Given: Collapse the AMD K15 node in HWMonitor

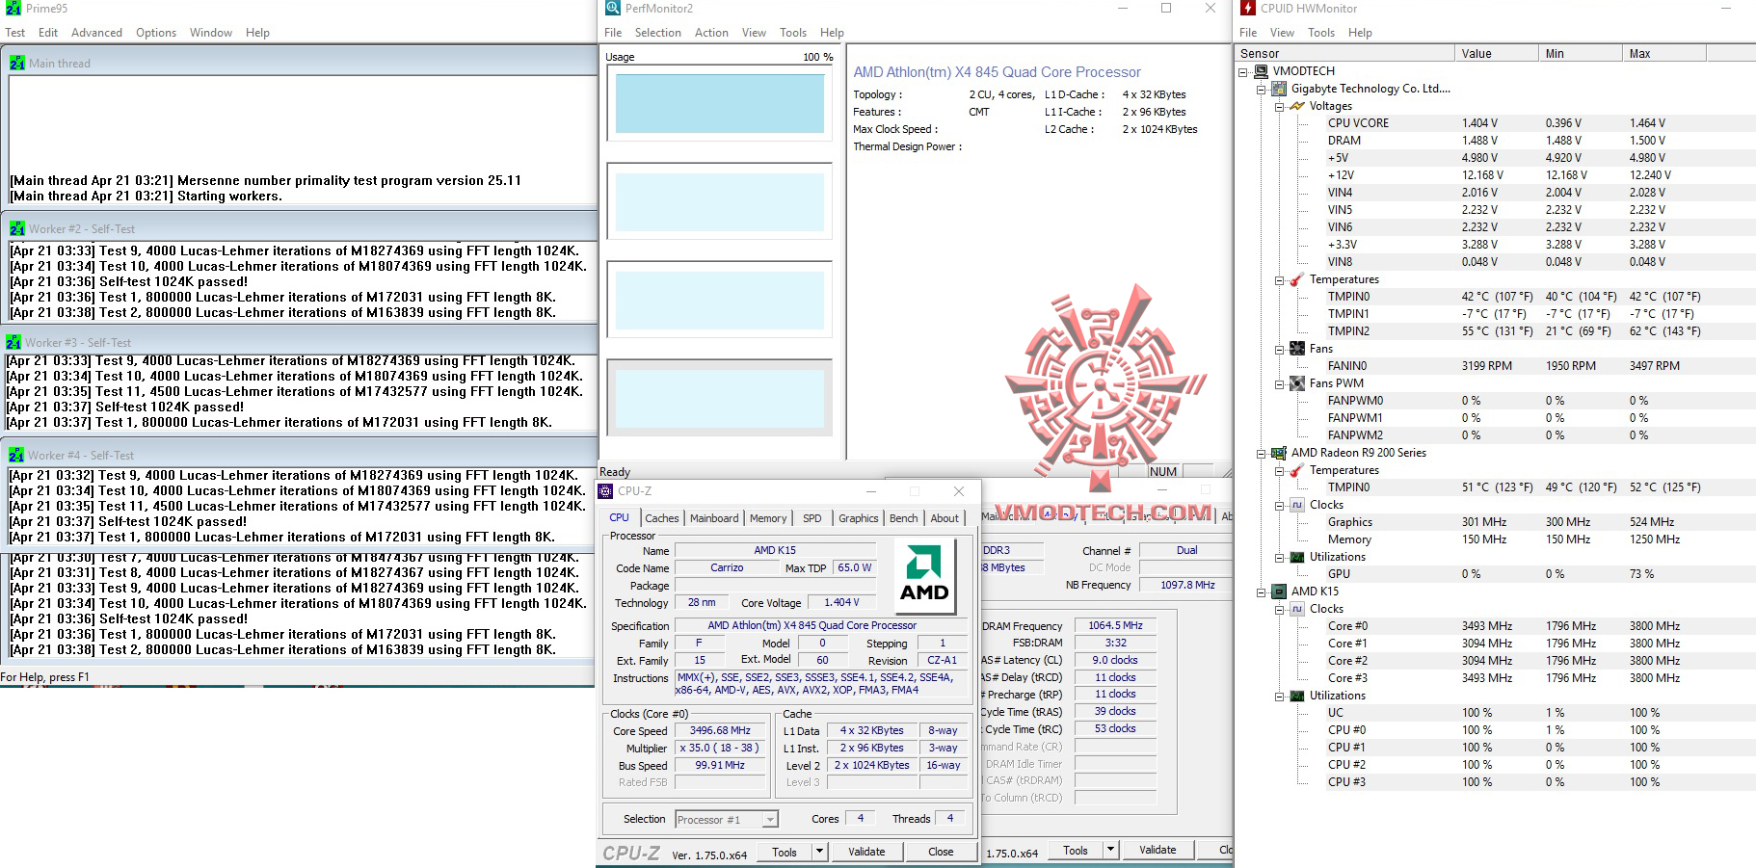Looking at the screenshot, I should pyautogui.click(x=1261, y=592).
